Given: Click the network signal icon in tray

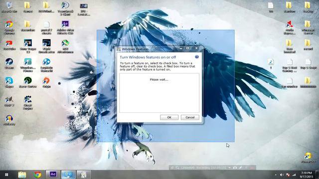Looking at the screenshot, I should point(294,175).
